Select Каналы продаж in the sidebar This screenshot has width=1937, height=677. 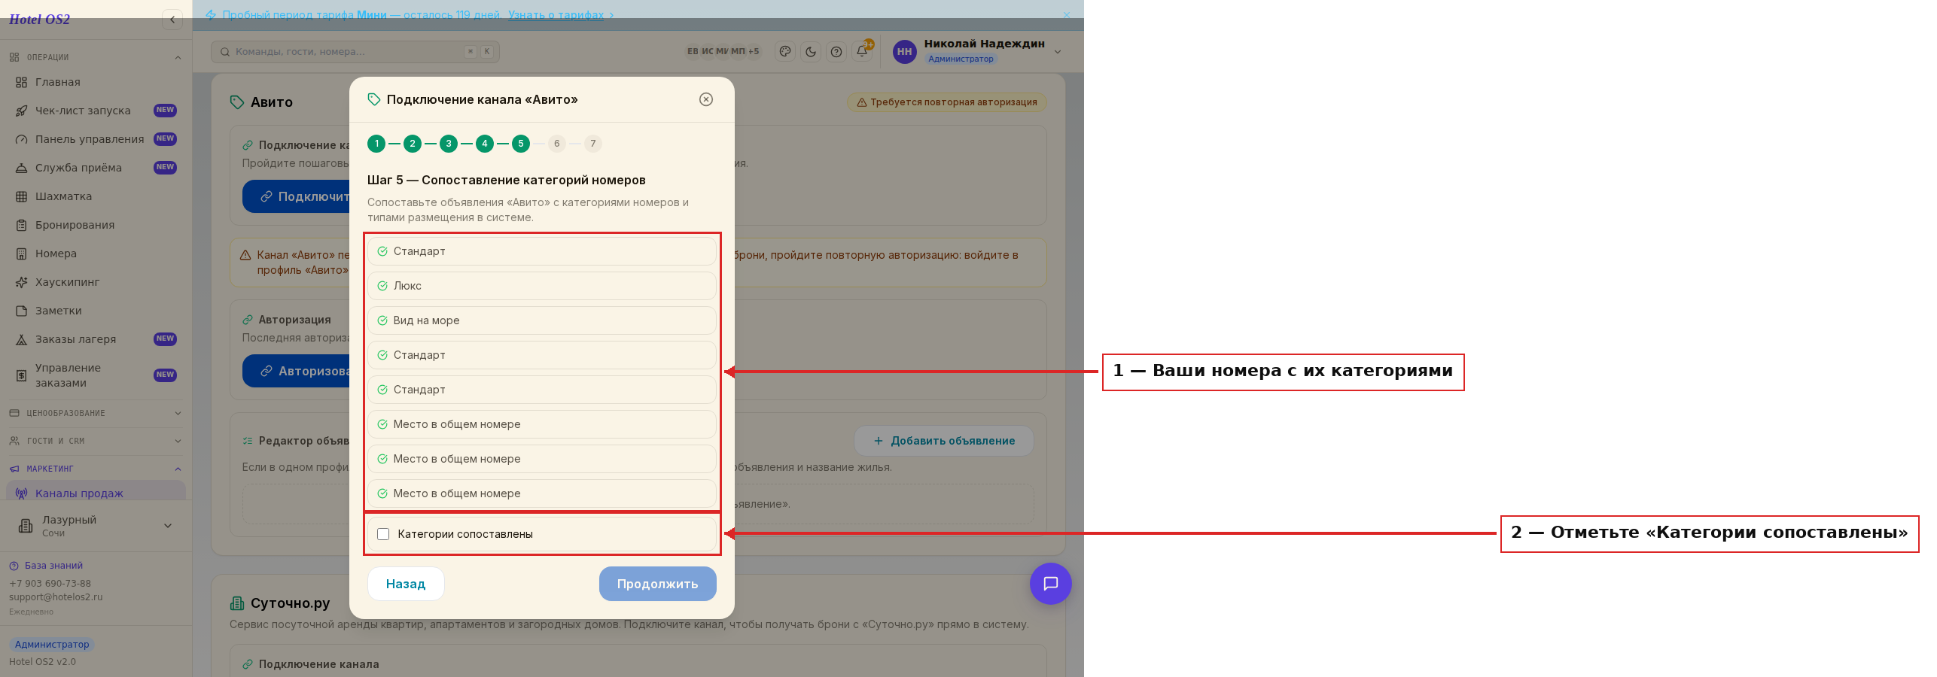(x=96, y=492)
